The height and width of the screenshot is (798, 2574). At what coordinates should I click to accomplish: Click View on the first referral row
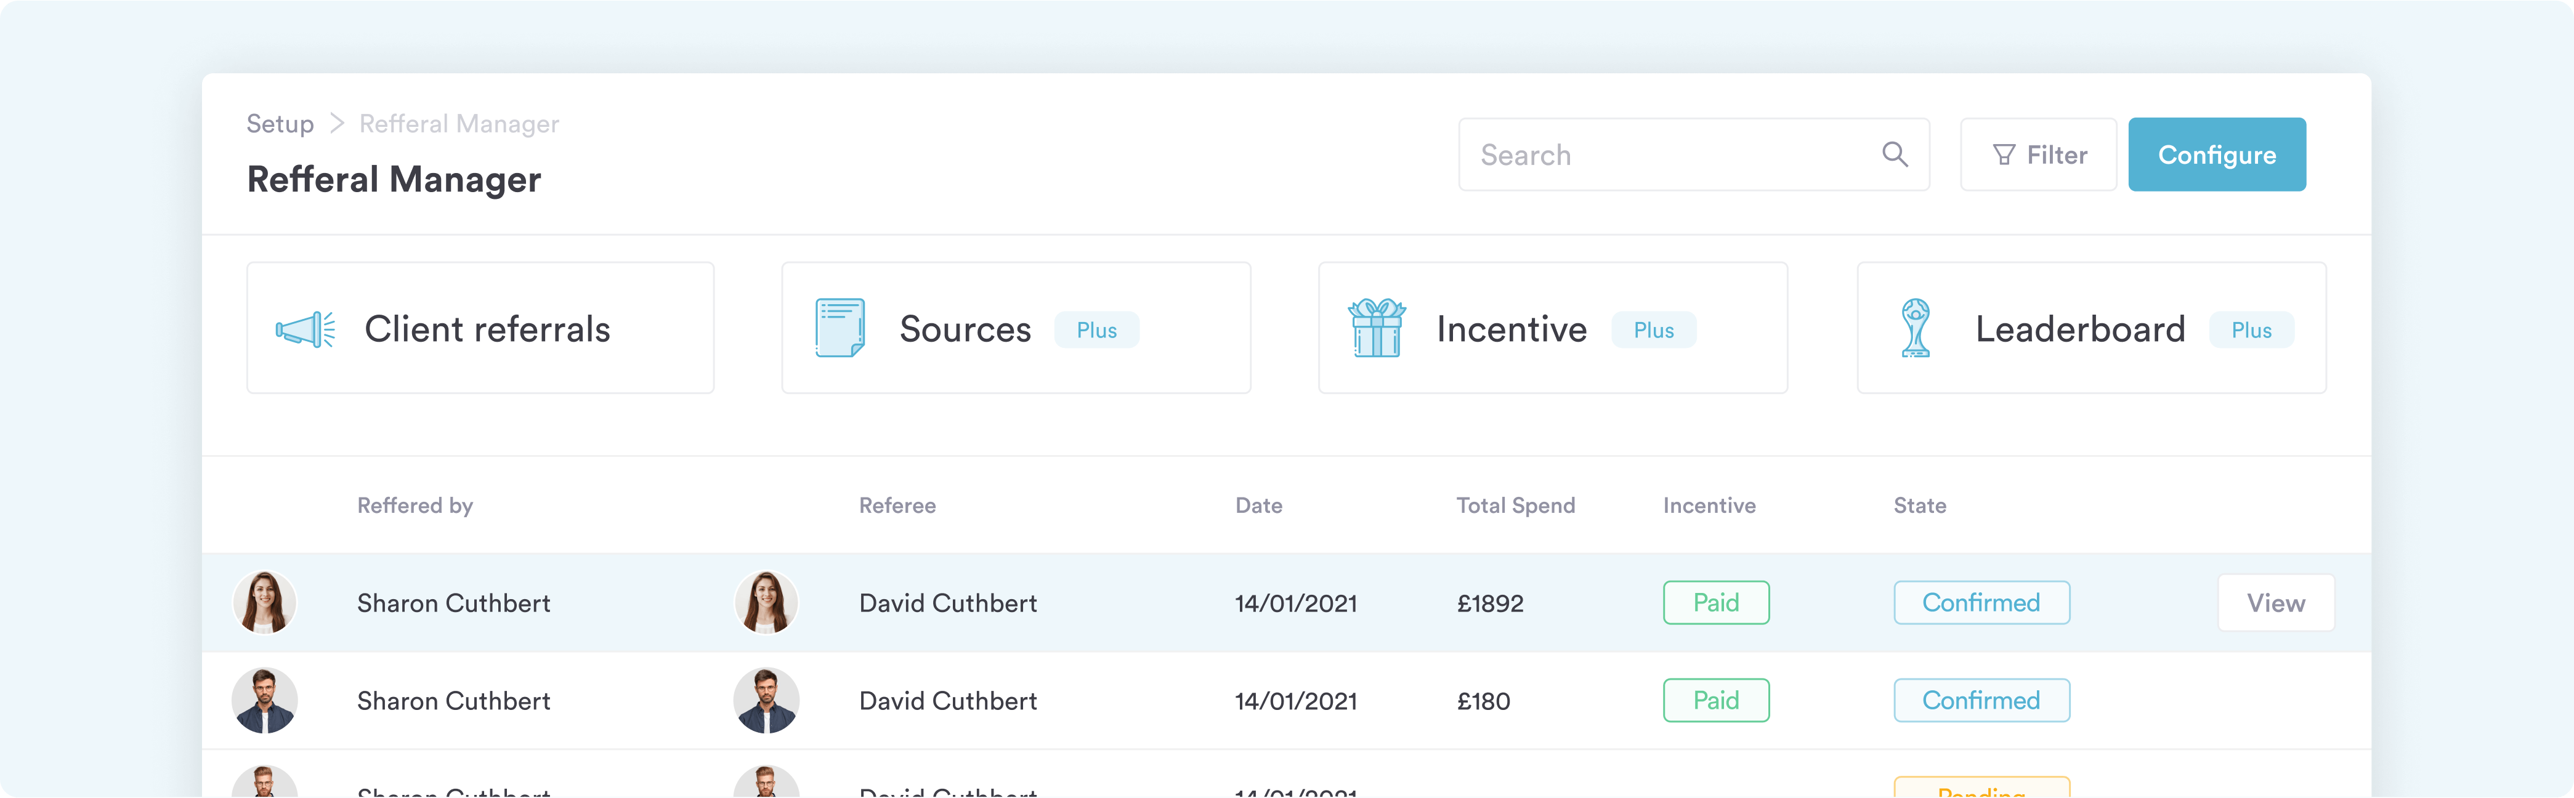pyautogui.click(x=2275, y=602)
